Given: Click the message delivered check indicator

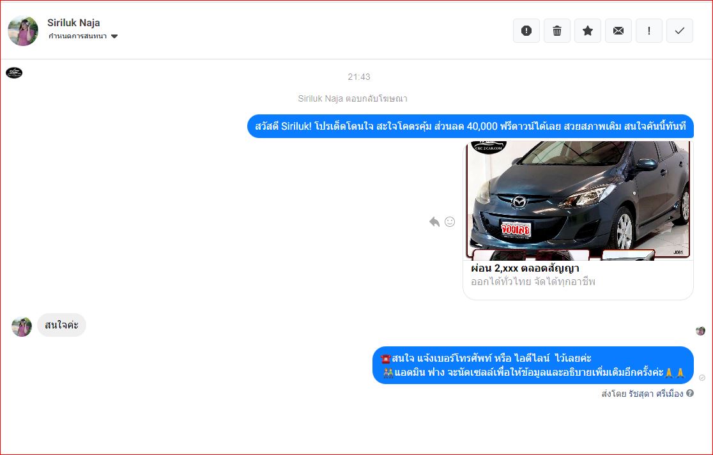Looking at the screenshot, I should coord(702,378).
